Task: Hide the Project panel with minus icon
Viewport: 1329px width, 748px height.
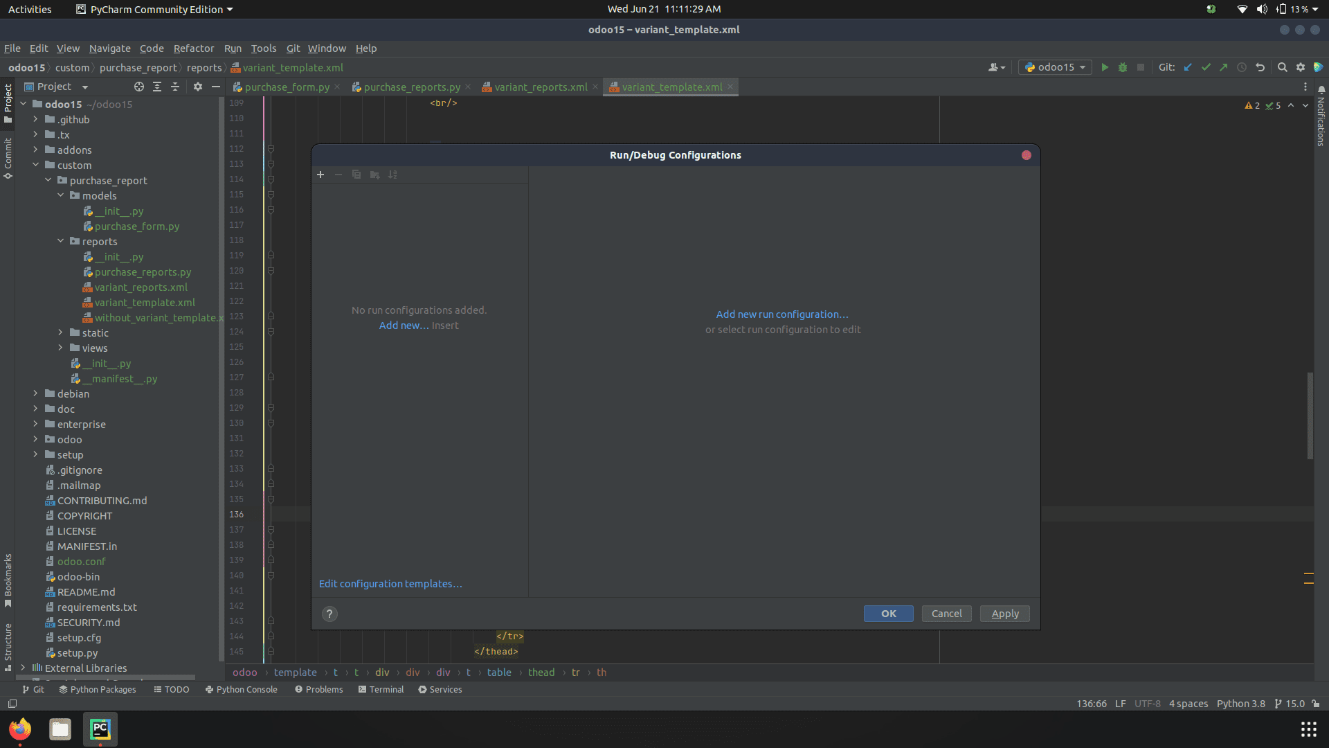Action: [x=216, y=87]
